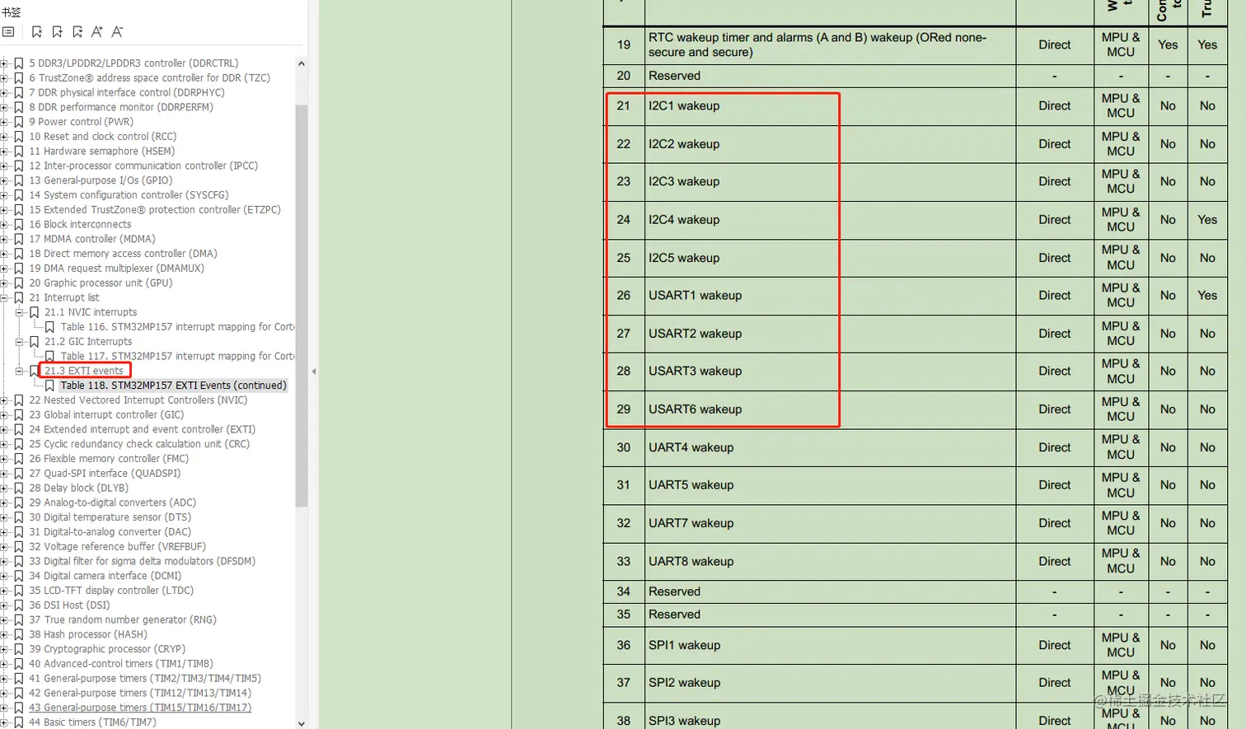Click bookmark icon beside 21 Interrupt list
This screenshot has height=729, width=1246.
pos(18,297)
